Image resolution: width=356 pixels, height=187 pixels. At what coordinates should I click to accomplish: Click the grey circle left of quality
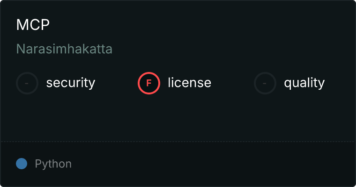pyautogui.click(x=265, y=83)
